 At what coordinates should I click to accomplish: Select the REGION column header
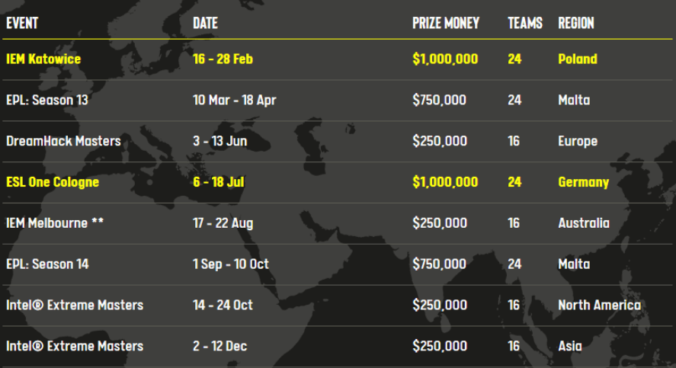tap(576, 24)
